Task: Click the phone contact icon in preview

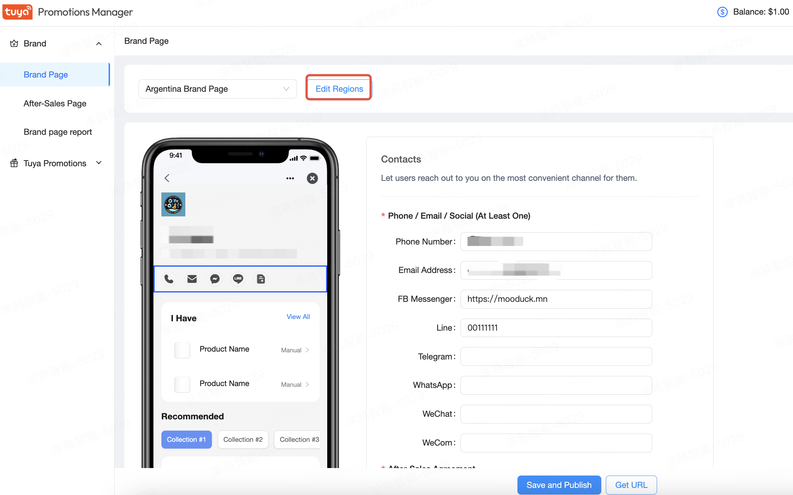Action: tap(169, 278)
